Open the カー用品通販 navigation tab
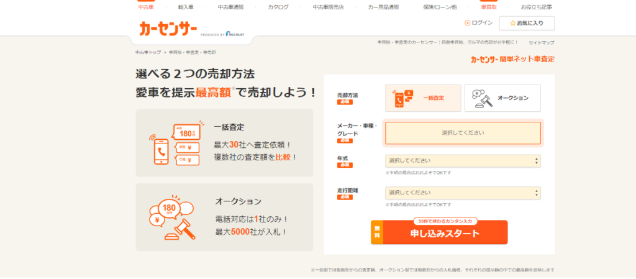The width and height of the screenshot is (636, 279). coord(383,7)
